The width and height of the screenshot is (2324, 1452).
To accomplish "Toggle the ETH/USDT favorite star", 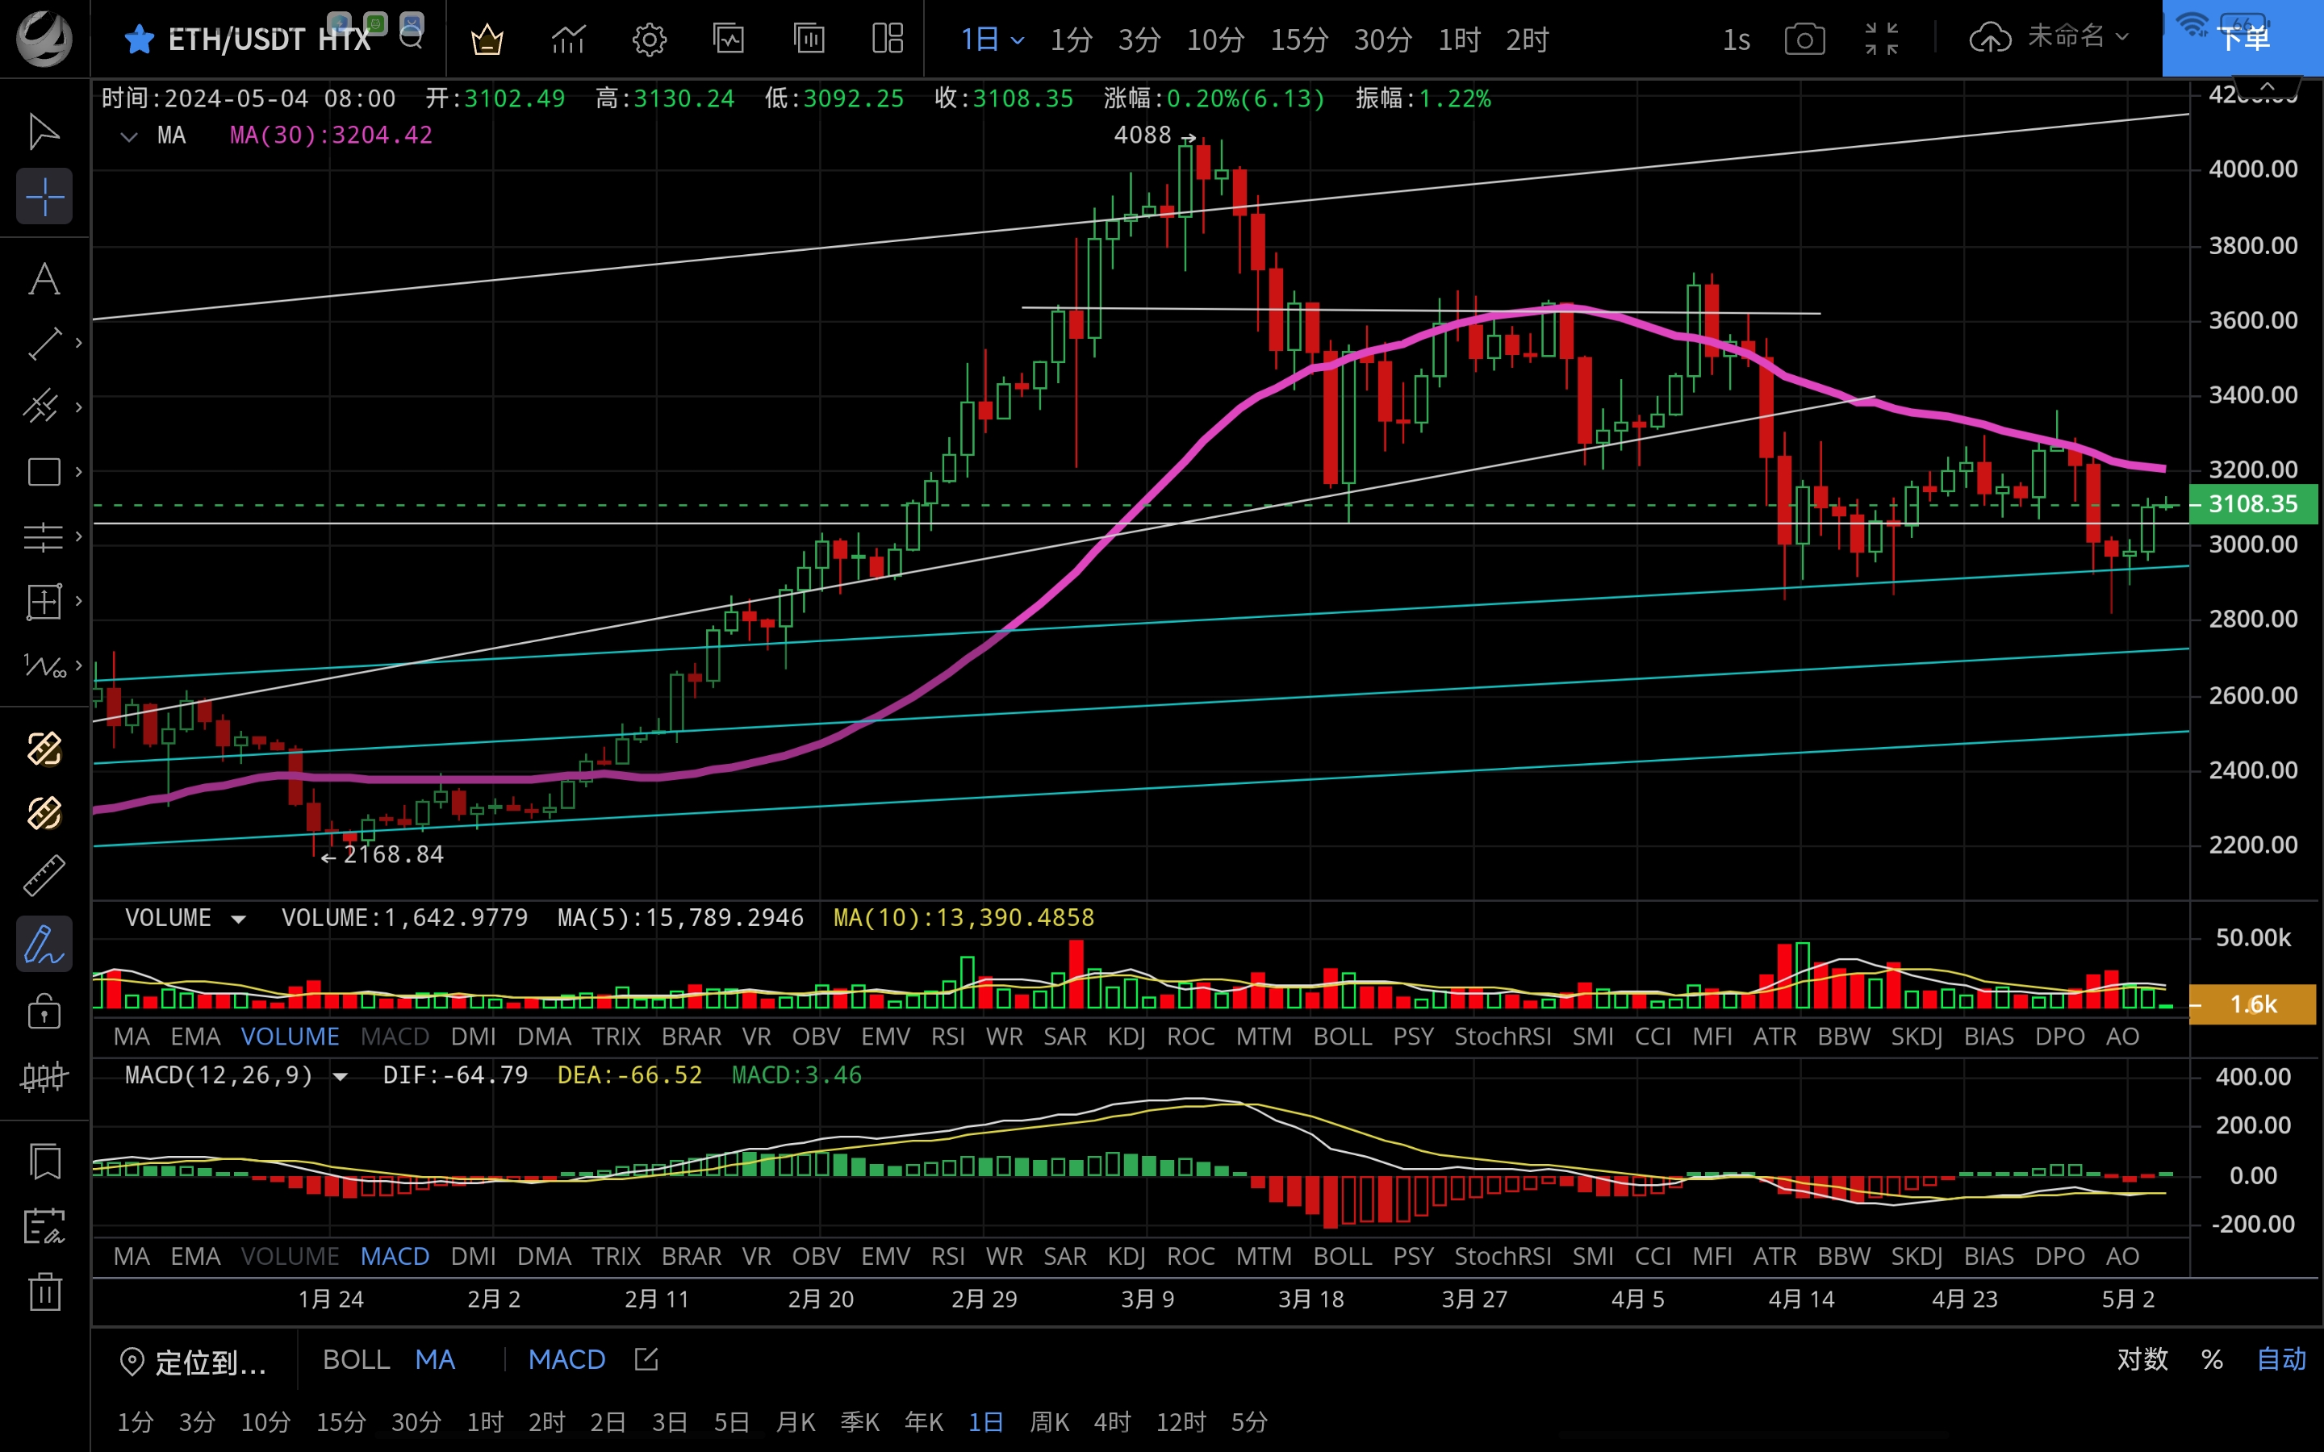I will 140,40.
